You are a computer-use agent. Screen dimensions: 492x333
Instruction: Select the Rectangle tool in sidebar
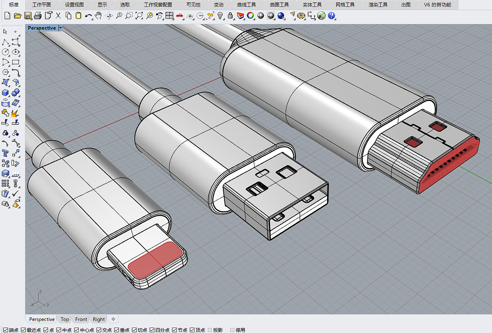click(x=16, y=62)
